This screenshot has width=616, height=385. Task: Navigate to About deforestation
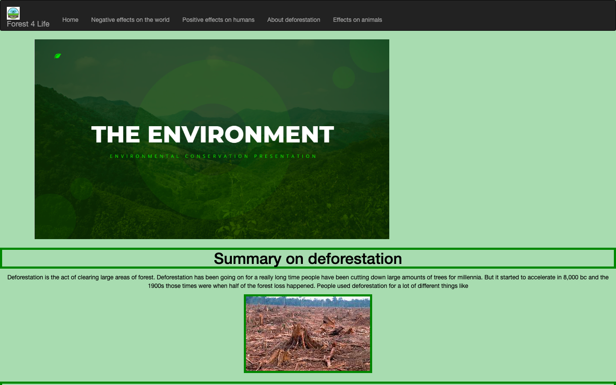click(x=293, y=20)
